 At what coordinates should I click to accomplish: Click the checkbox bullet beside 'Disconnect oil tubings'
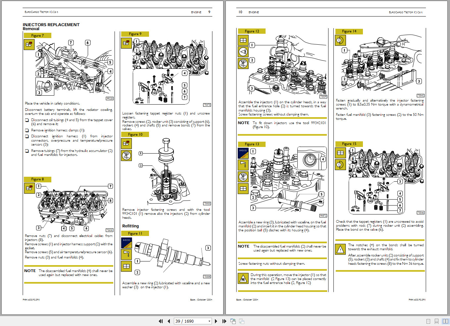tap(27, 120)
